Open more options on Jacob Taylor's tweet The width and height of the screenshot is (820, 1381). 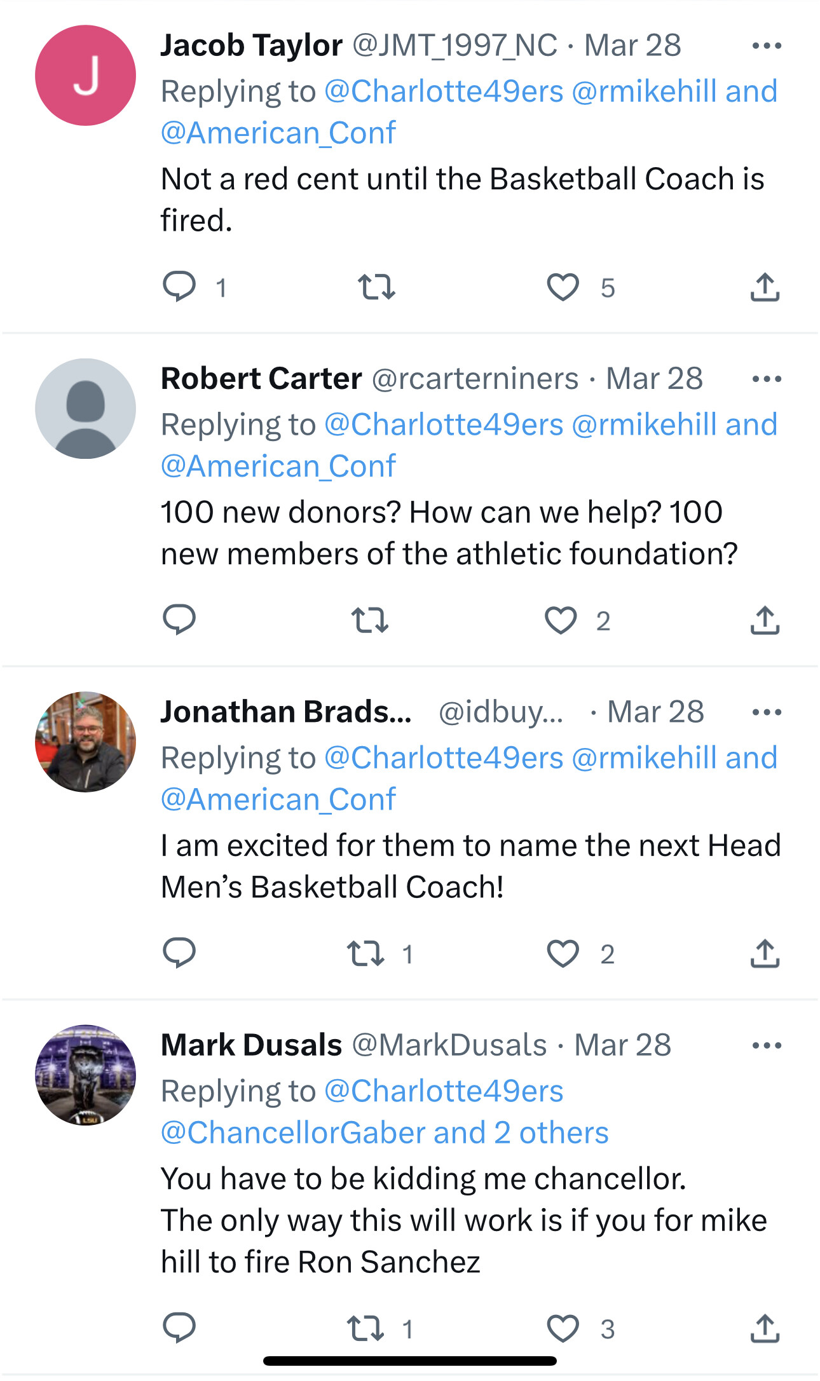[x=766, y=46]
